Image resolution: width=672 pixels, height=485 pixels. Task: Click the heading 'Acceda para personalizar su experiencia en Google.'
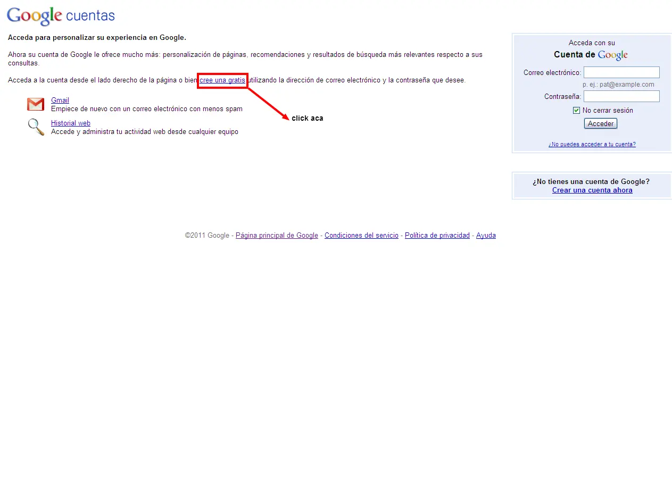point(97,37)
